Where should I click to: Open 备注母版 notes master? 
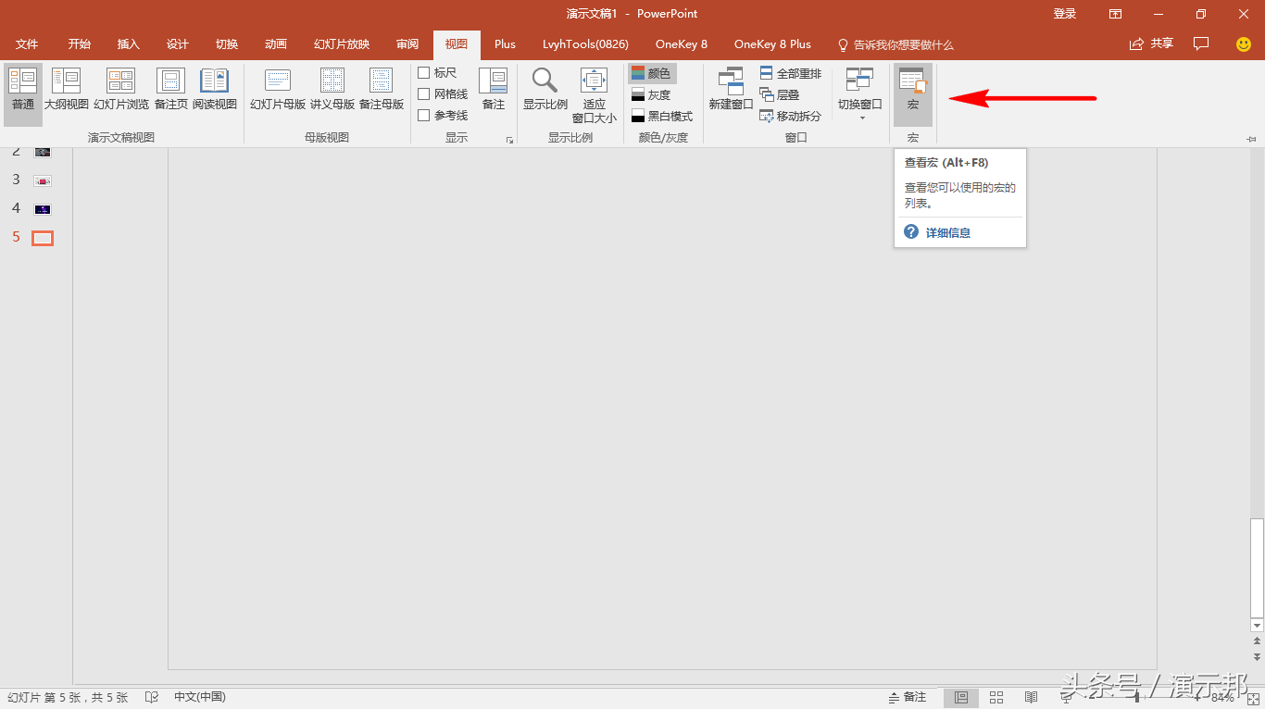[x=382, y=91]
